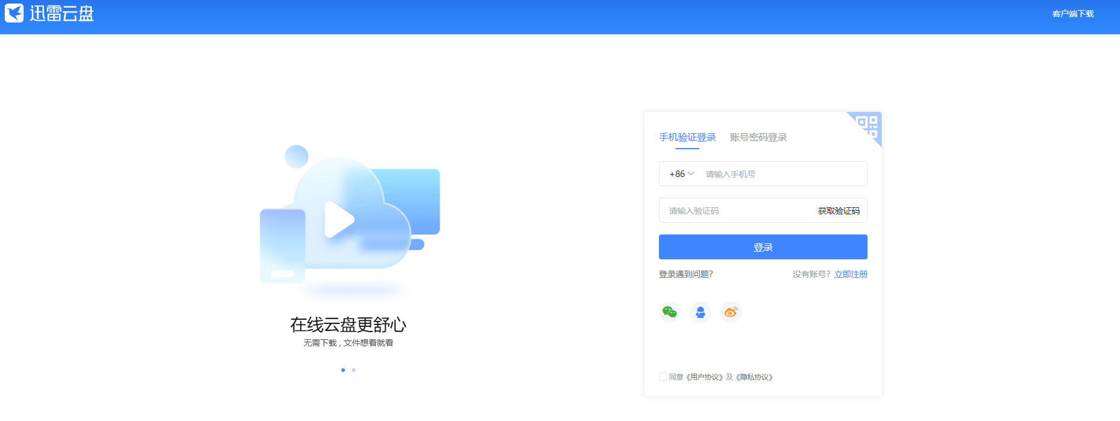Select the 手机验证登录 tab
Screen dimensions: 1120x421
687,137
